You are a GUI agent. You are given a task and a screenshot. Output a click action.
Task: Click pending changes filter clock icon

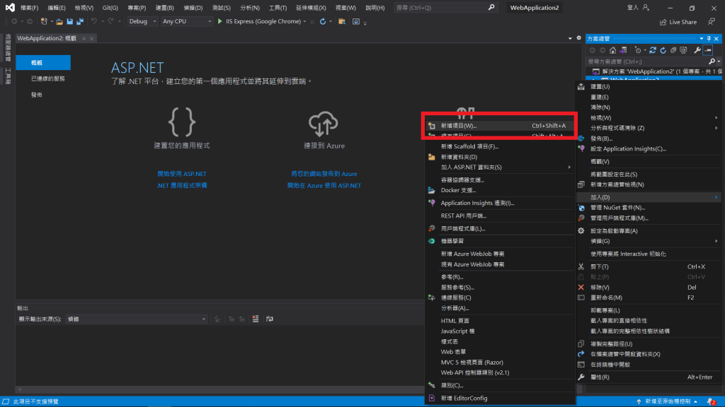[638, 50]
